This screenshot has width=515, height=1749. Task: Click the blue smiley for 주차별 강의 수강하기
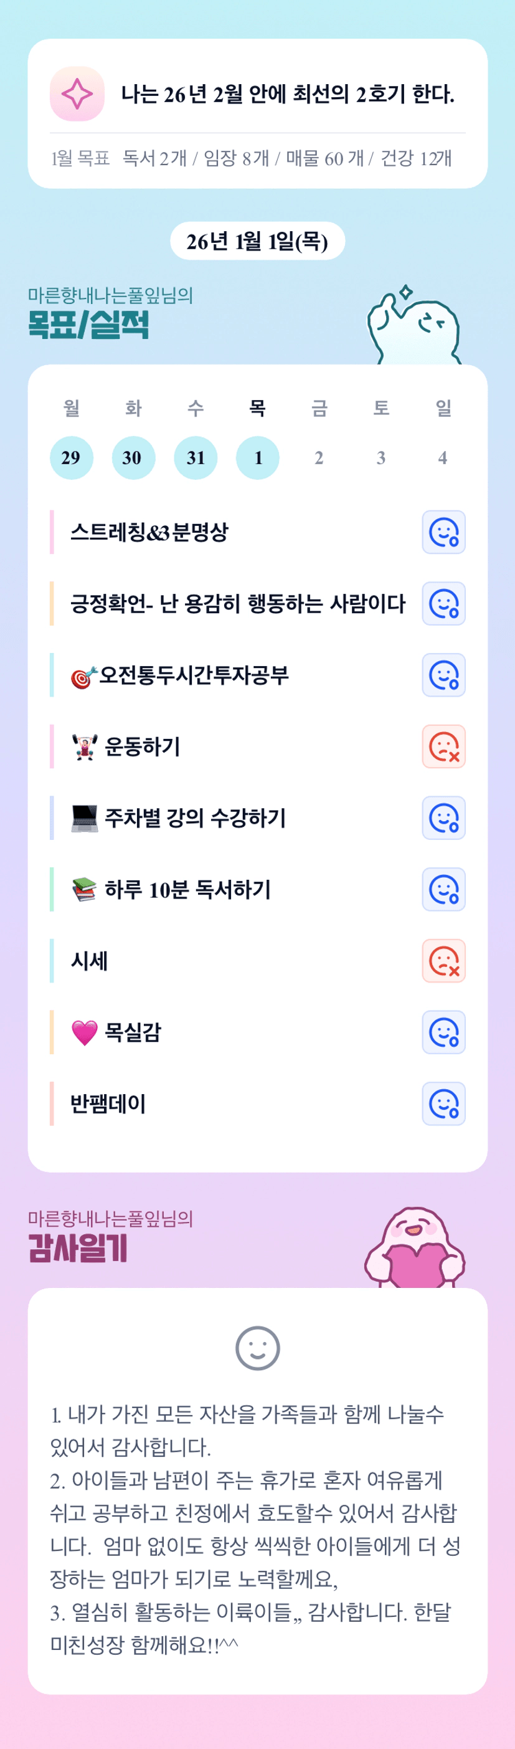(444, 818)
